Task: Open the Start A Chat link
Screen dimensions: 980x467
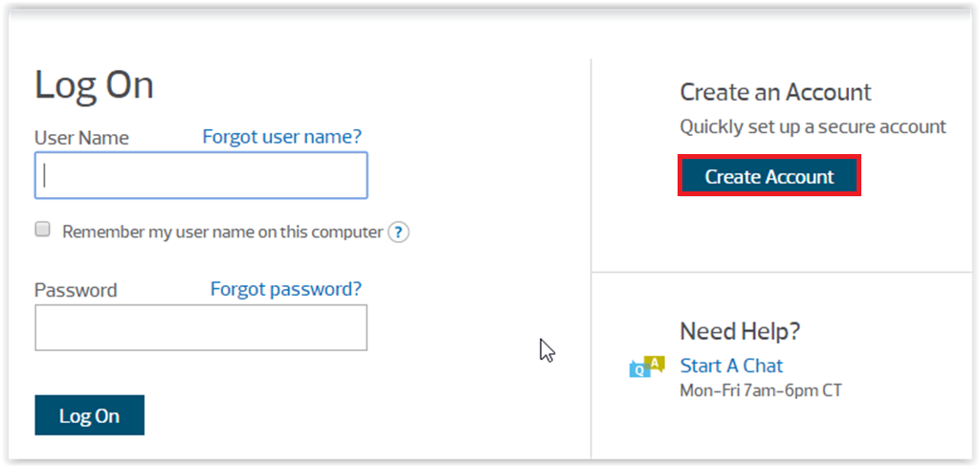Action: pyautogui.click(x=731, y=366)
